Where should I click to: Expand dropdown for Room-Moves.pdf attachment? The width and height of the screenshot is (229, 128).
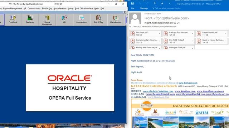(x=226, y=33)
